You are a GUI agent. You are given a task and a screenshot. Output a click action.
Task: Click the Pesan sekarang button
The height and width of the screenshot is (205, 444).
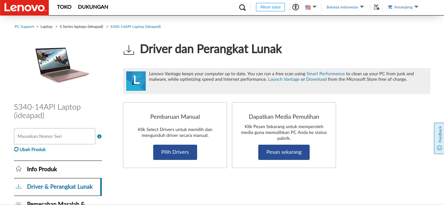[284, 152]
